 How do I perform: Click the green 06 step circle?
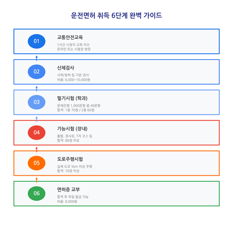pos(36,193)
